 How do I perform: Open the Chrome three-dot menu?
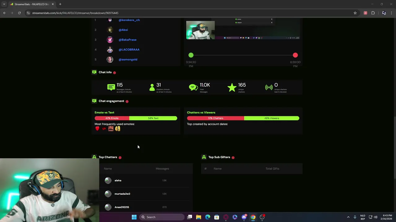click(392, 13)
